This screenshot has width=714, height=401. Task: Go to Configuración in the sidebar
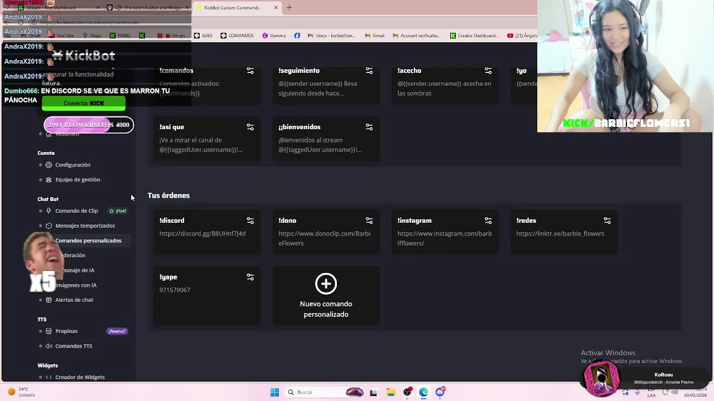tap(73, 165)
